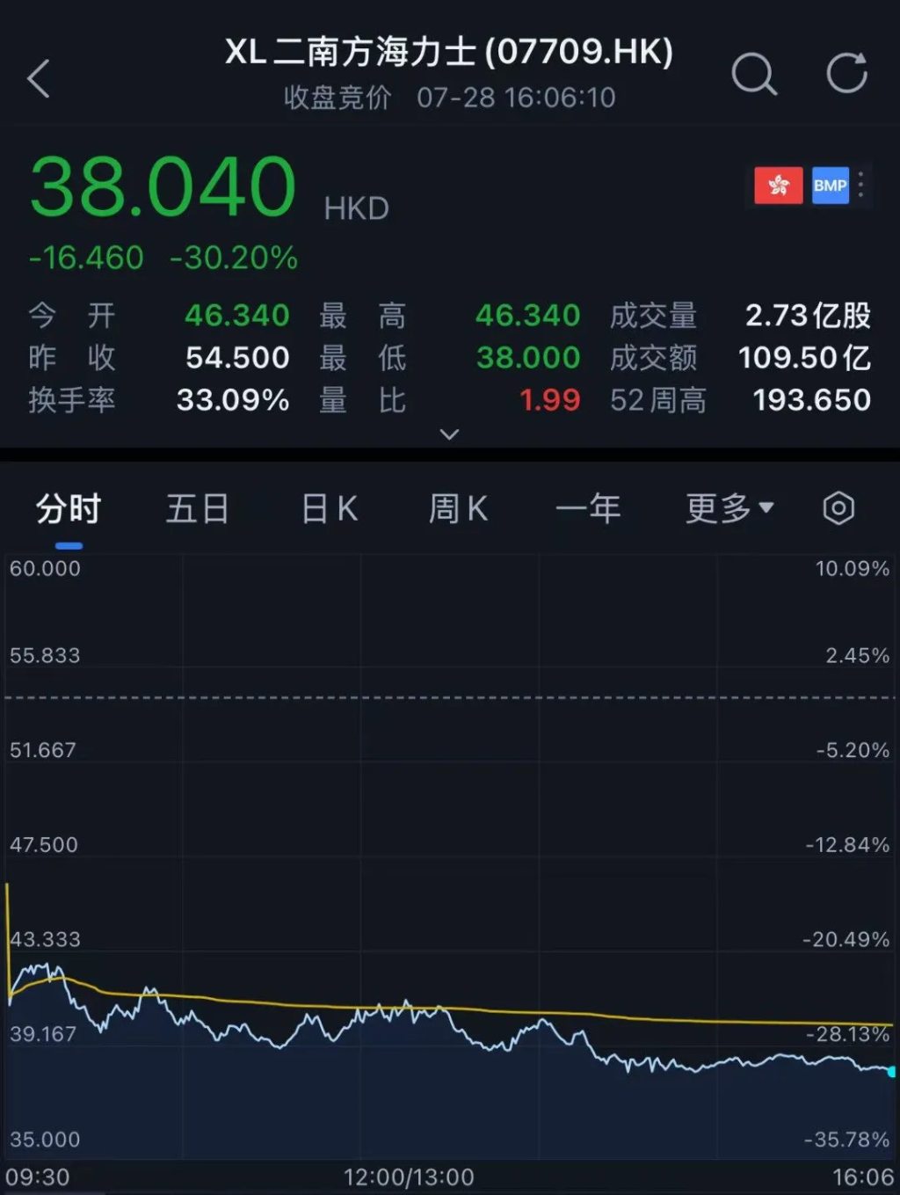Tap the 09:30 time axis label
The height and width of the screenshot is (1195, 900).
[x=38, y=1177]
